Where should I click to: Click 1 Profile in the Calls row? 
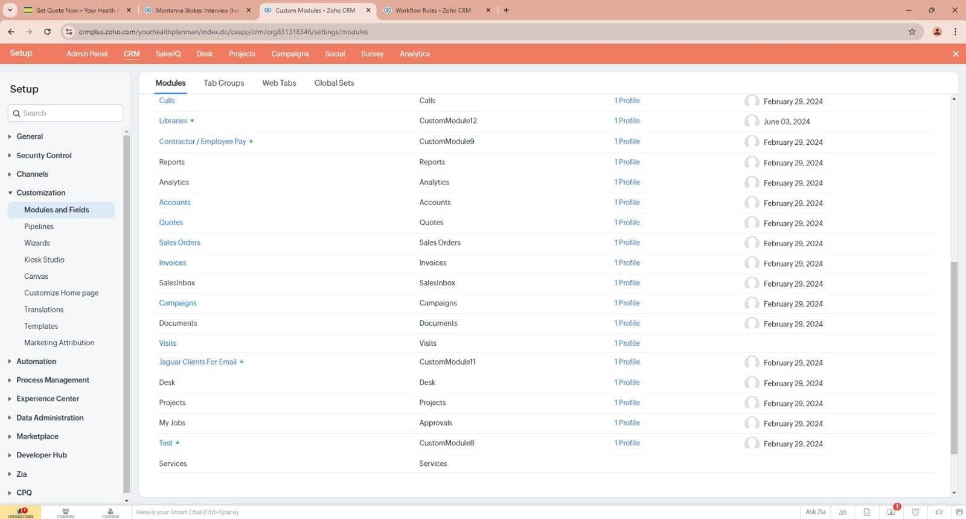point(627,101)
